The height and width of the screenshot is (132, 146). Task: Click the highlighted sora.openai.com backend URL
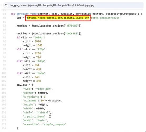click(58, 18)
